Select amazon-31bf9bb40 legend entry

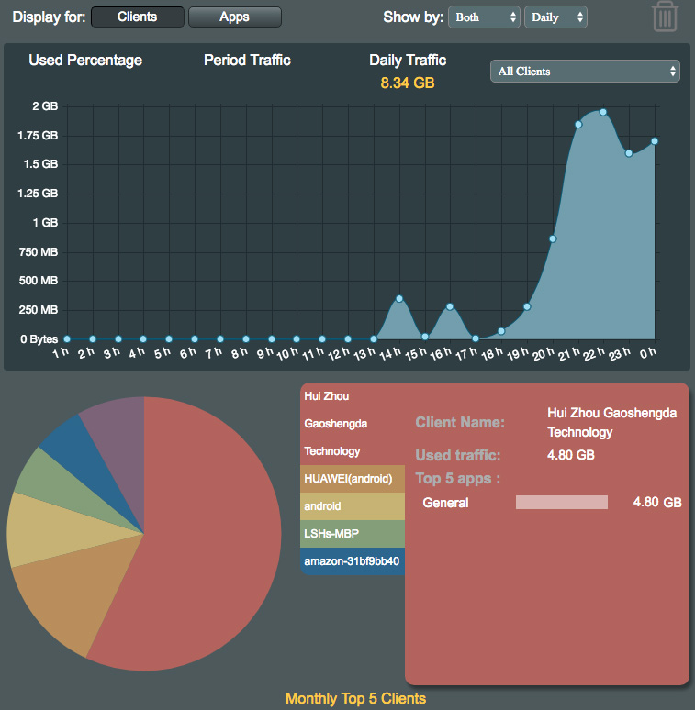352,561
